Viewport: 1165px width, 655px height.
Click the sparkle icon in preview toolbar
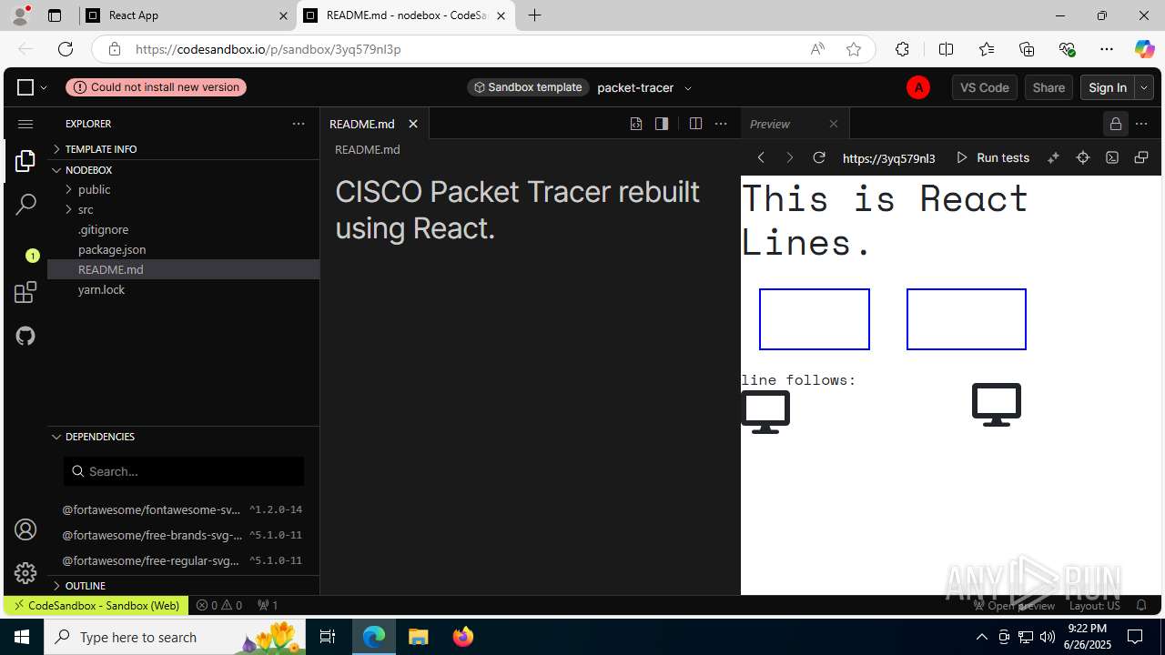pyautogui.click(x=1053, y=157)
